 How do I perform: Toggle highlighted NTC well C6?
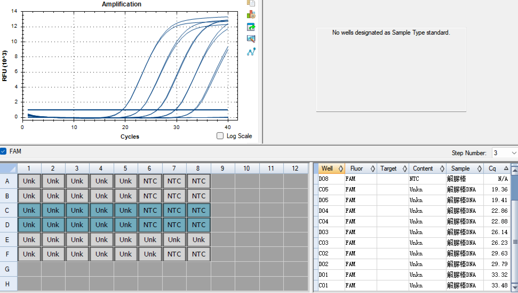point(150,210)
